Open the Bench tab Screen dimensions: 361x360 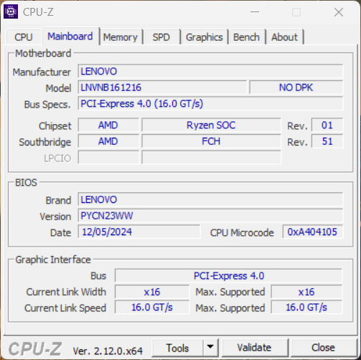pos(246,37)
